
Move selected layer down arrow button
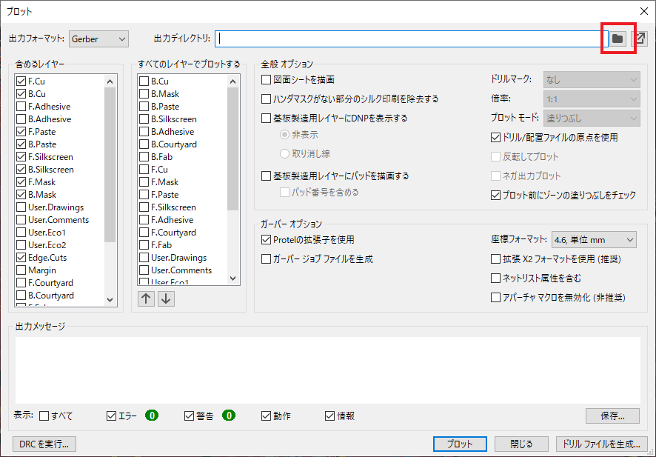[166, 298]
